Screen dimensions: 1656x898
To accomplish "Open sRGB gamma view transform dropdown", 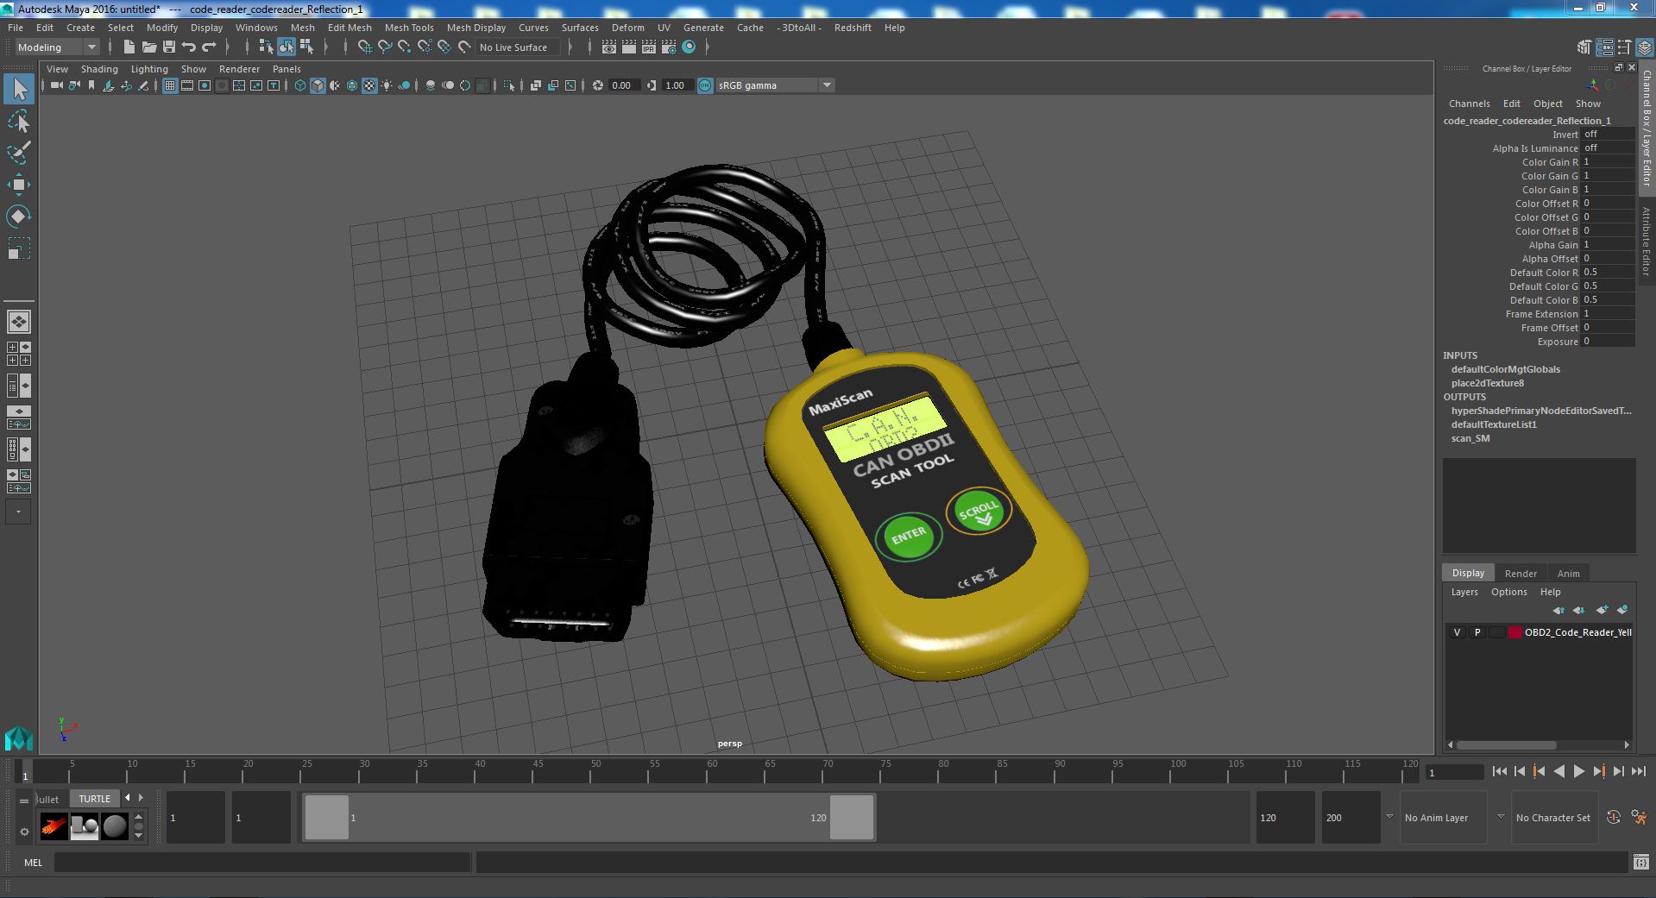I will tap(827, 85).
